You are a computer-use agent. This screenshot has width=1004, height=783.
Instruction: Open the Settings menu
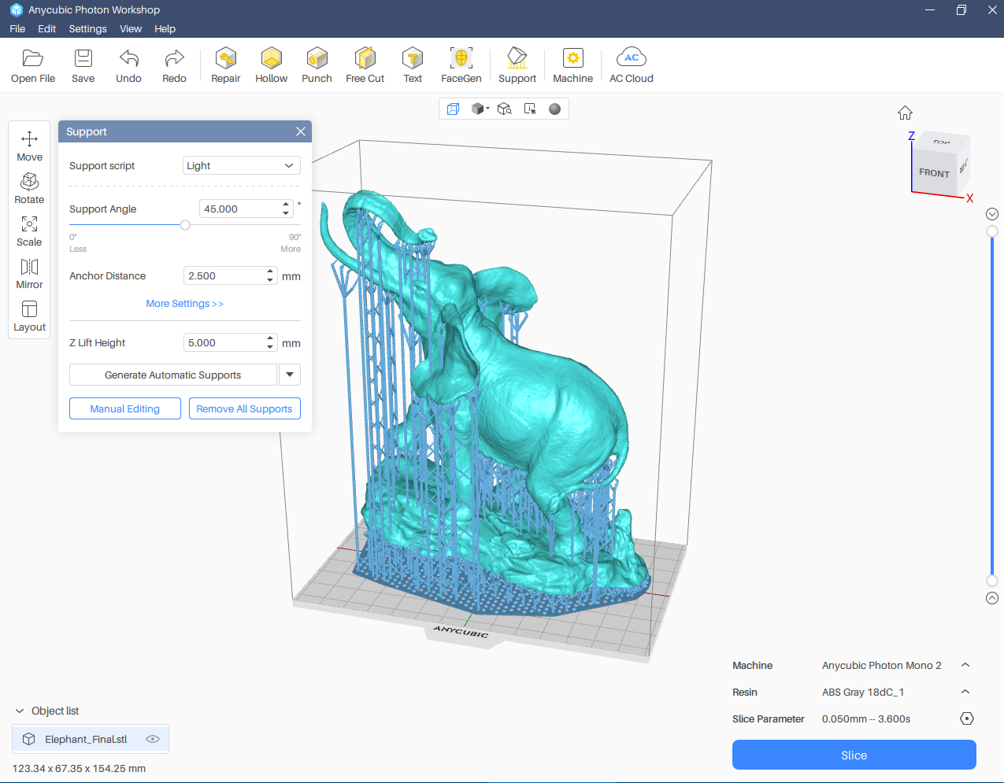click(x=87, y=28)
